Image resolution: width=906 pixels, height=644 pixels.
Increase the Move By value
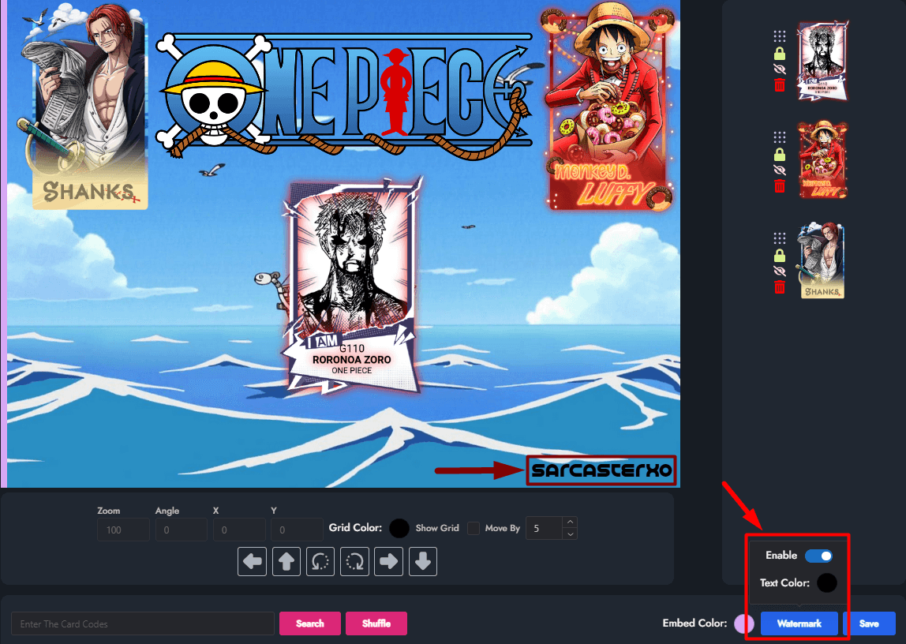(571, 522)
